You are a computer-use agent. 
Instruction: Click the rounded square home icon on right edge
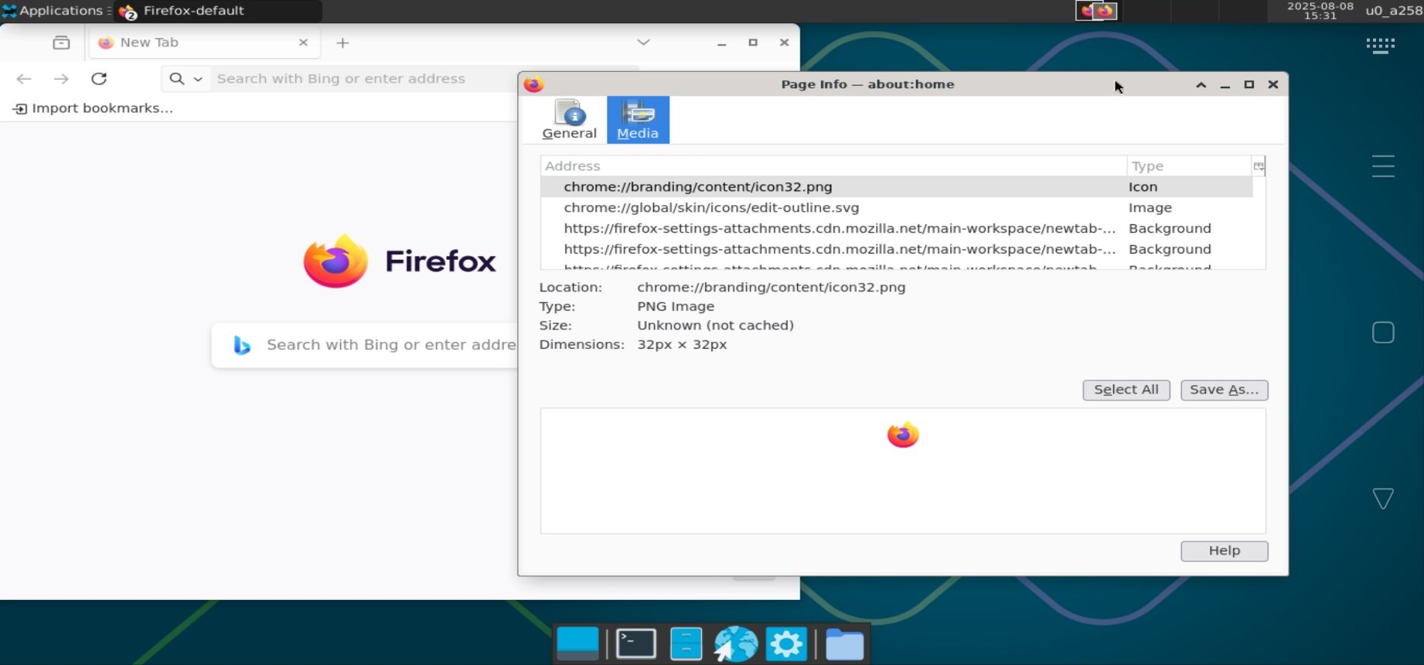coord(1383,332)
